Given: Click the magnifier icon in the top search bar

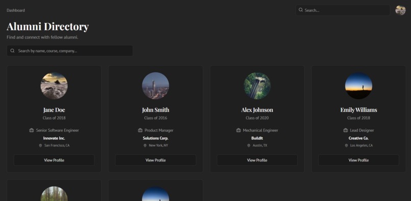Looking at the screenshot, I should tap(301, 10).
